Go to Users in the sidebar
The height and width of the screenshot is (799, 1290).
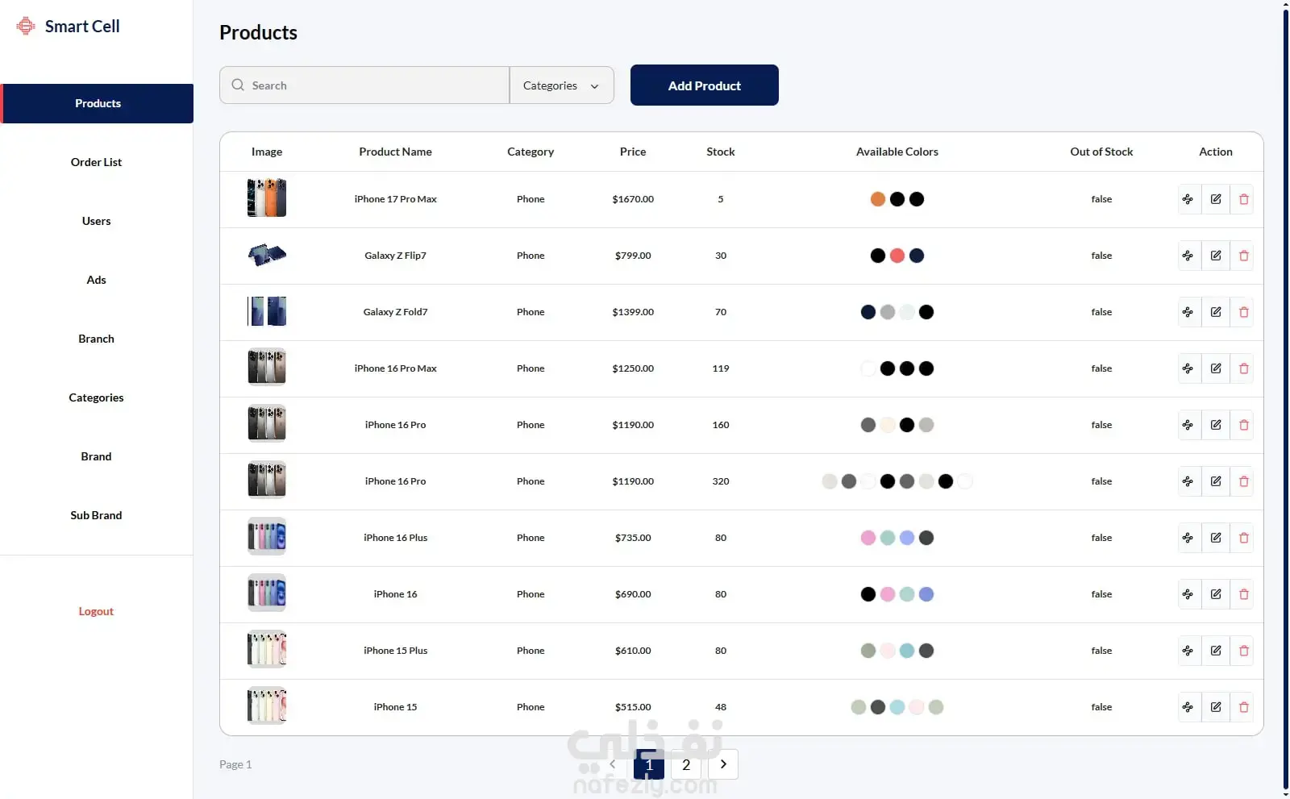click(x=97, y=221)
